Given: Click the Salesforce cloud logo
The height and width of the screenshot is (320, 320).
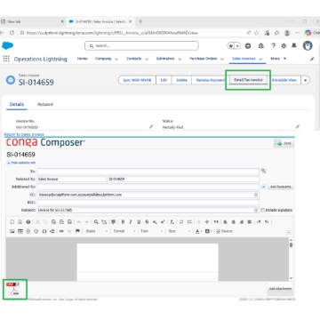Looking at the screenshot, I should [x=7, y=45].
